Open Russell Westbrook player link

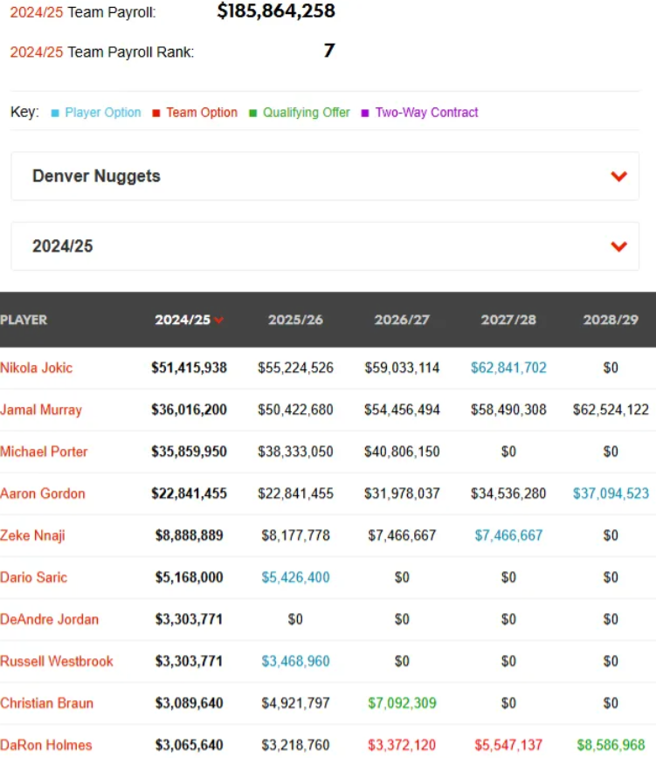tap(57, 661)
